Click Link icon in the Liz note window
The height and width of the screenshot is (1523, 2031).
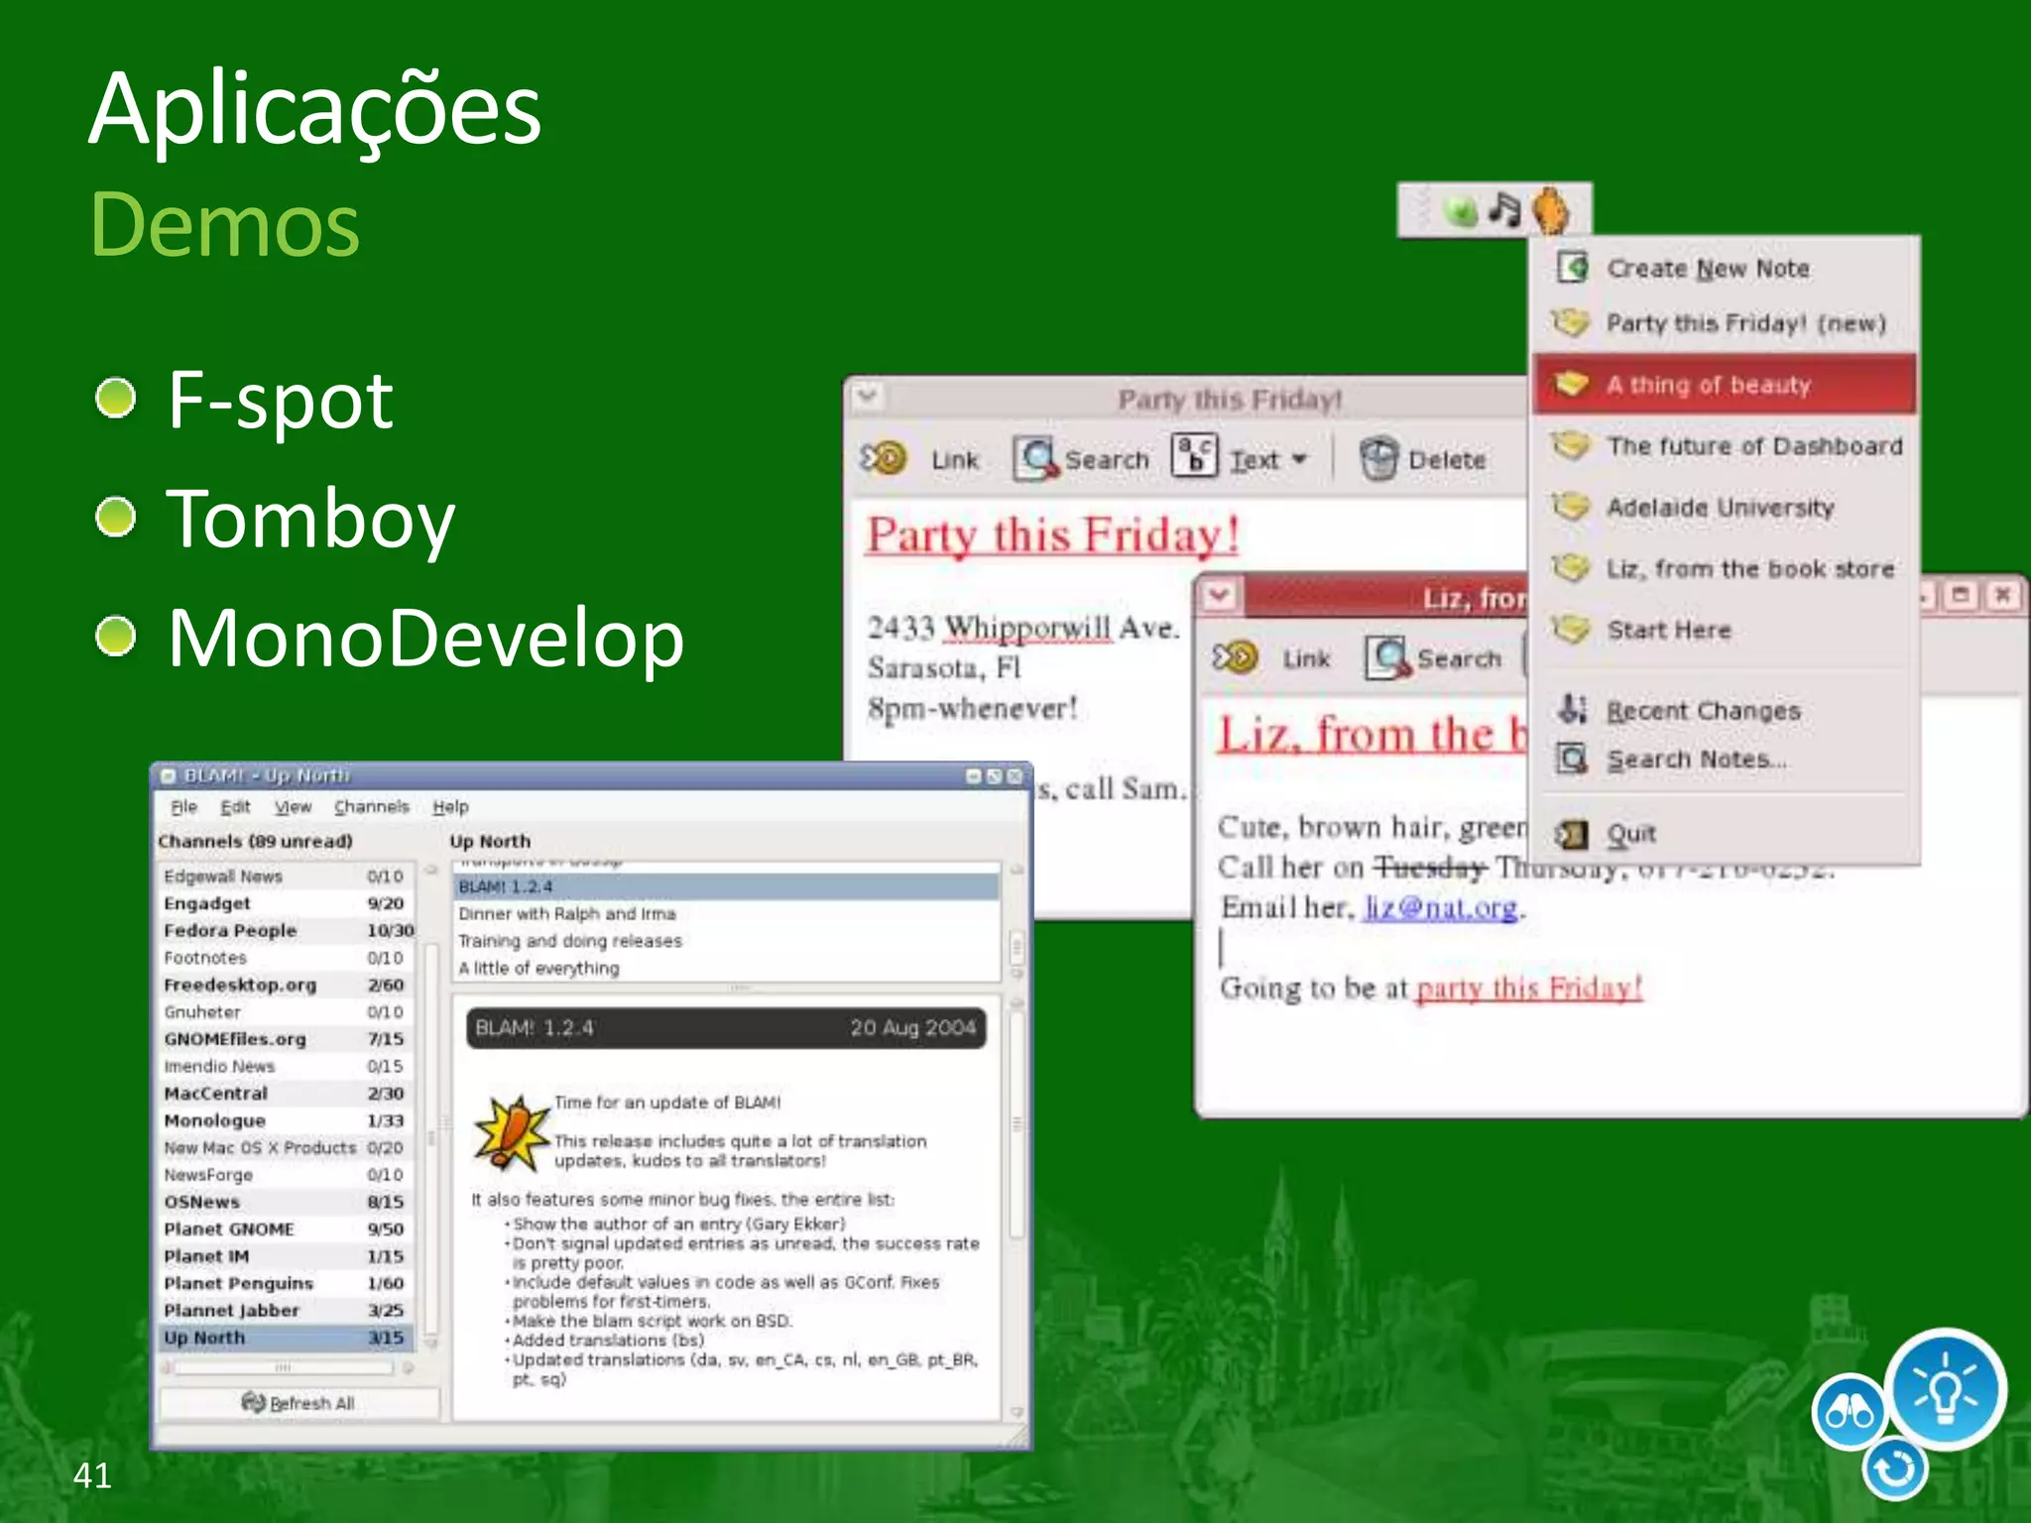click(1235, 656)
